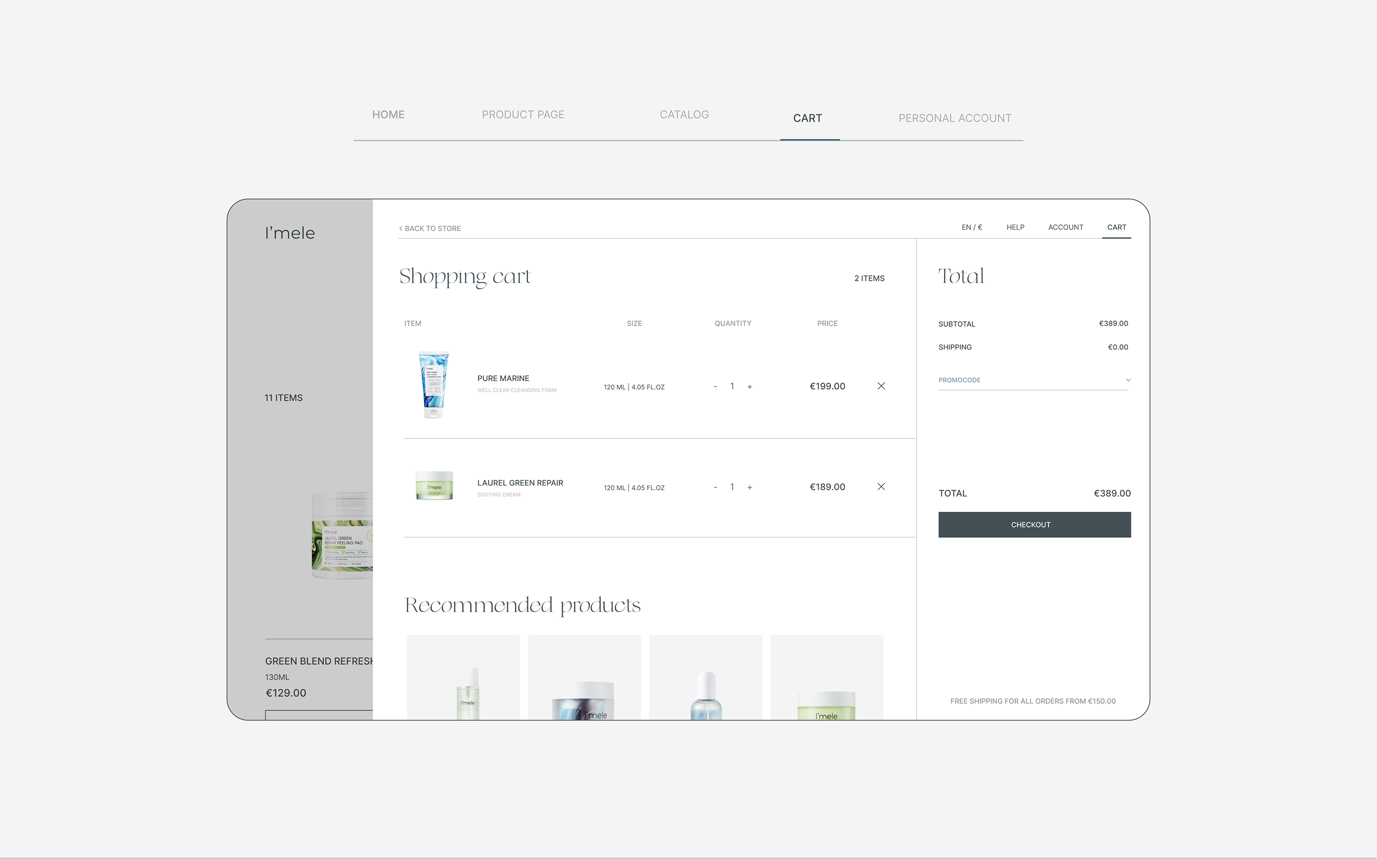This screenshot has width=1377, height=859.
Task: Click the I'mele logo
Action: pyautogui.click(x=290, y=233)
